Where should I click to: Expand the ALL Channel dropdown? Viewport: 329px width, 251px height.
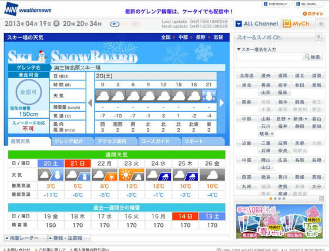[x=257, y=24]
